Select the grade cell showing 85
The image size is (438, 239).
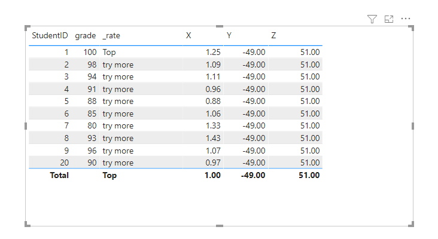click(x=92, y=114)
